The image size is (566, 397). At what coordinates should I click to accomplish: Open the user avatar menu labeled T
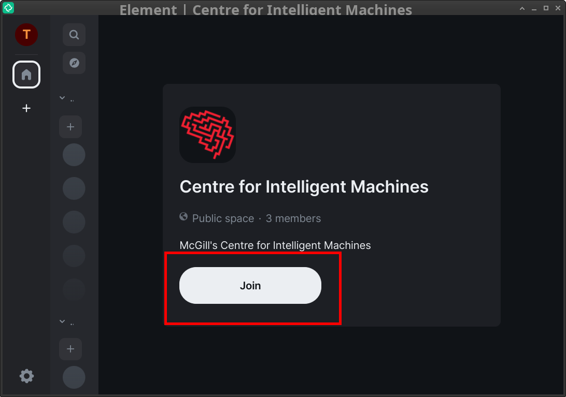(26, 35)
